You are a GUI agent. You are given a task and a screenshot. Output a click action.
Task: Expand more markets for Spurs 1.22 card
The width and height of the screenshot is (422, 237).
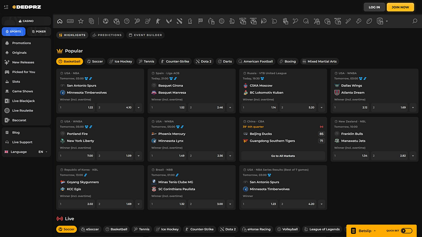(x=139, y=107)
